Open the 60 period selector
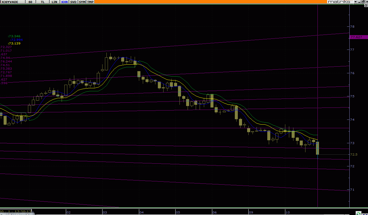Screen dimensions: 368x215 pos(30,2)
